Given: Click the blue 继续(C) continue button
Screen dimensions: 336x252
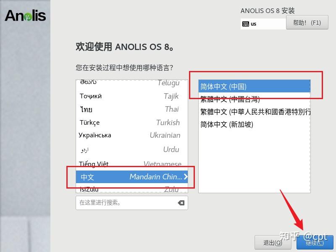Looking at the screenshot, I should 315,242.
